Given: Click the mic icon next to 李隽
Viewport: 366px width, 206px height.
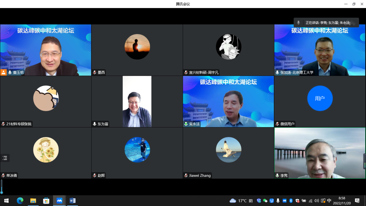Looking at the screenshot, I should [x=277, y=175].
